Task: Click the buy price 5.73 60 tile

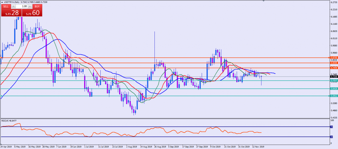Action: tap(32, 13)
